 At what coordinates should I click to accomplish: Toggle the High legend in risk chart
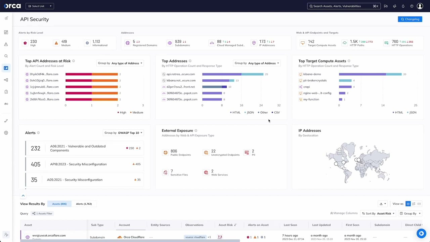(x=122, y=112)
